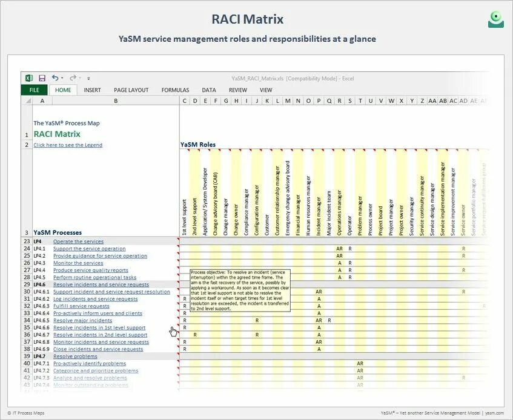Click the 'Problem manager' role header
The width and height of the screenshot is (513, 420).
(360, 215)
